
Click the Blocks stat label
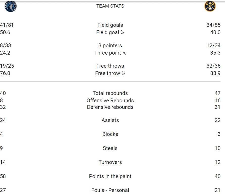[110, 134]
